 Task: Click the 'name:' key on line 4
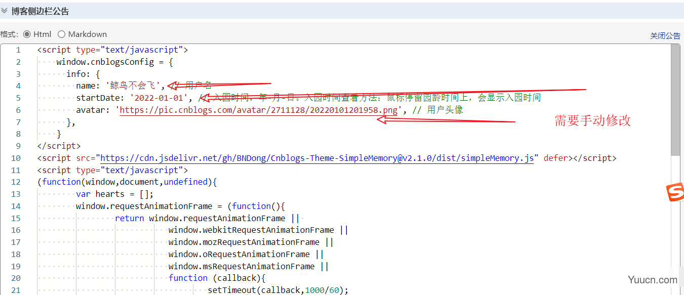88,86
